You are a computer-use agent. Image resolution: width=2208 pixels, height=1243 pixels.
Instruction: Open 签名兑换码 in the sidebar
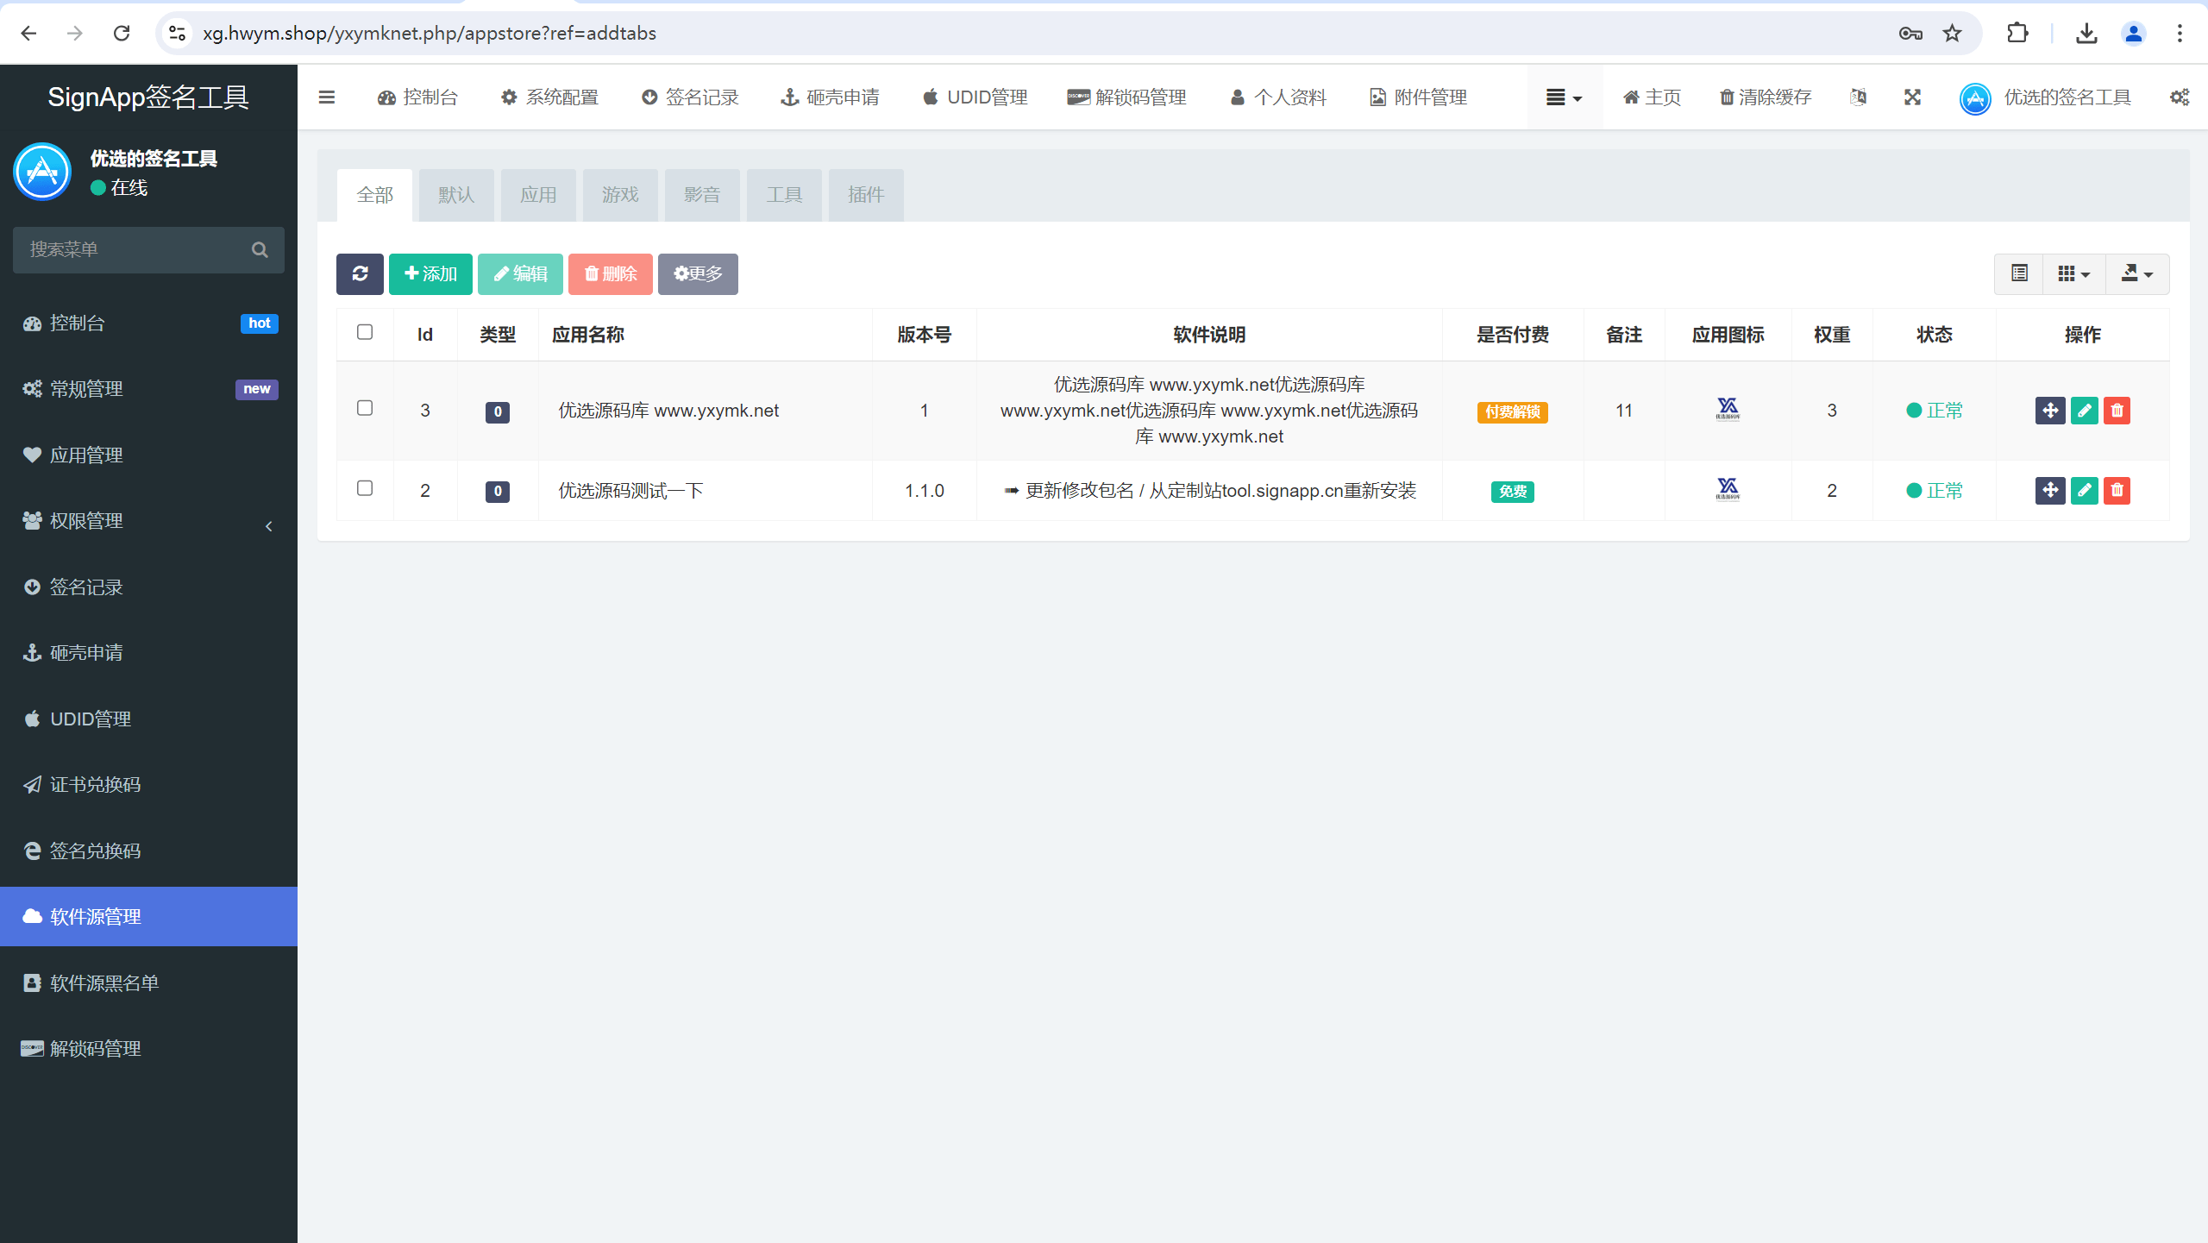point(148,851)
